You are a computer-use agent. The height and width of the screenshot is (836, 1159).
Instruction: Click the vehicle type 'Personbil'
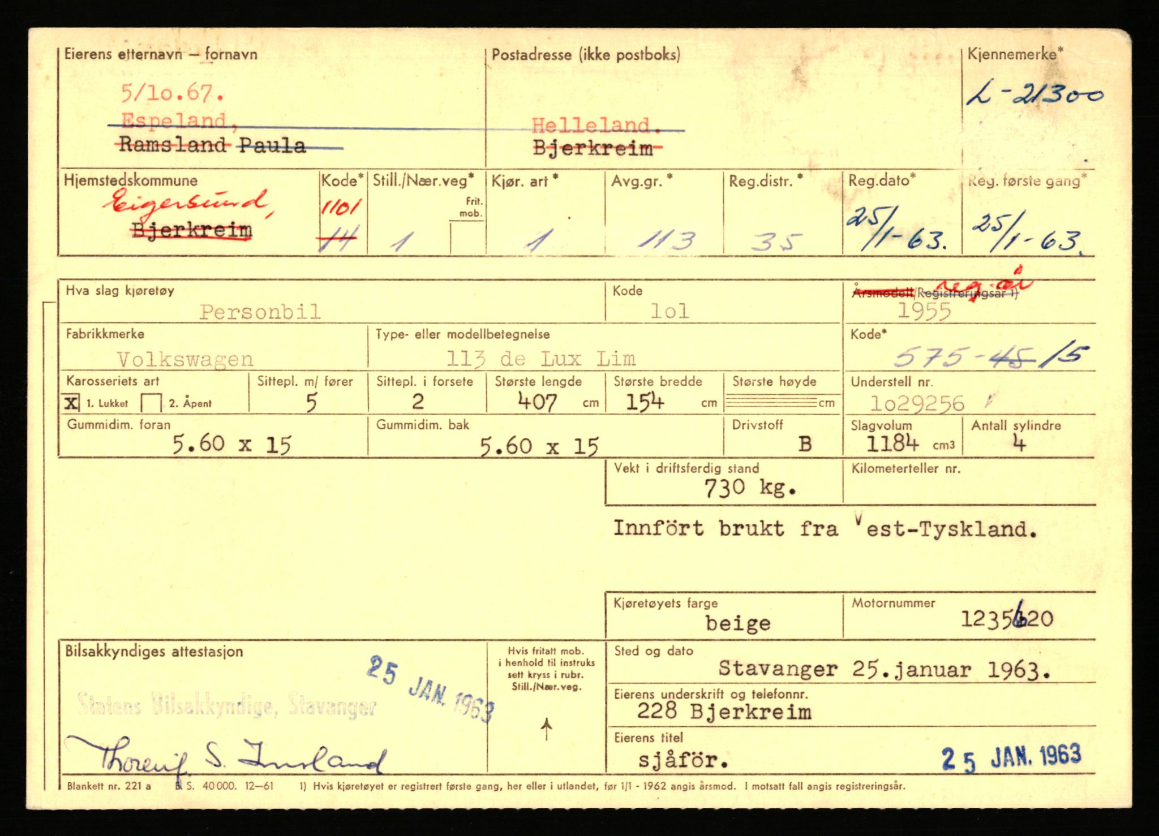coord(260,312)
